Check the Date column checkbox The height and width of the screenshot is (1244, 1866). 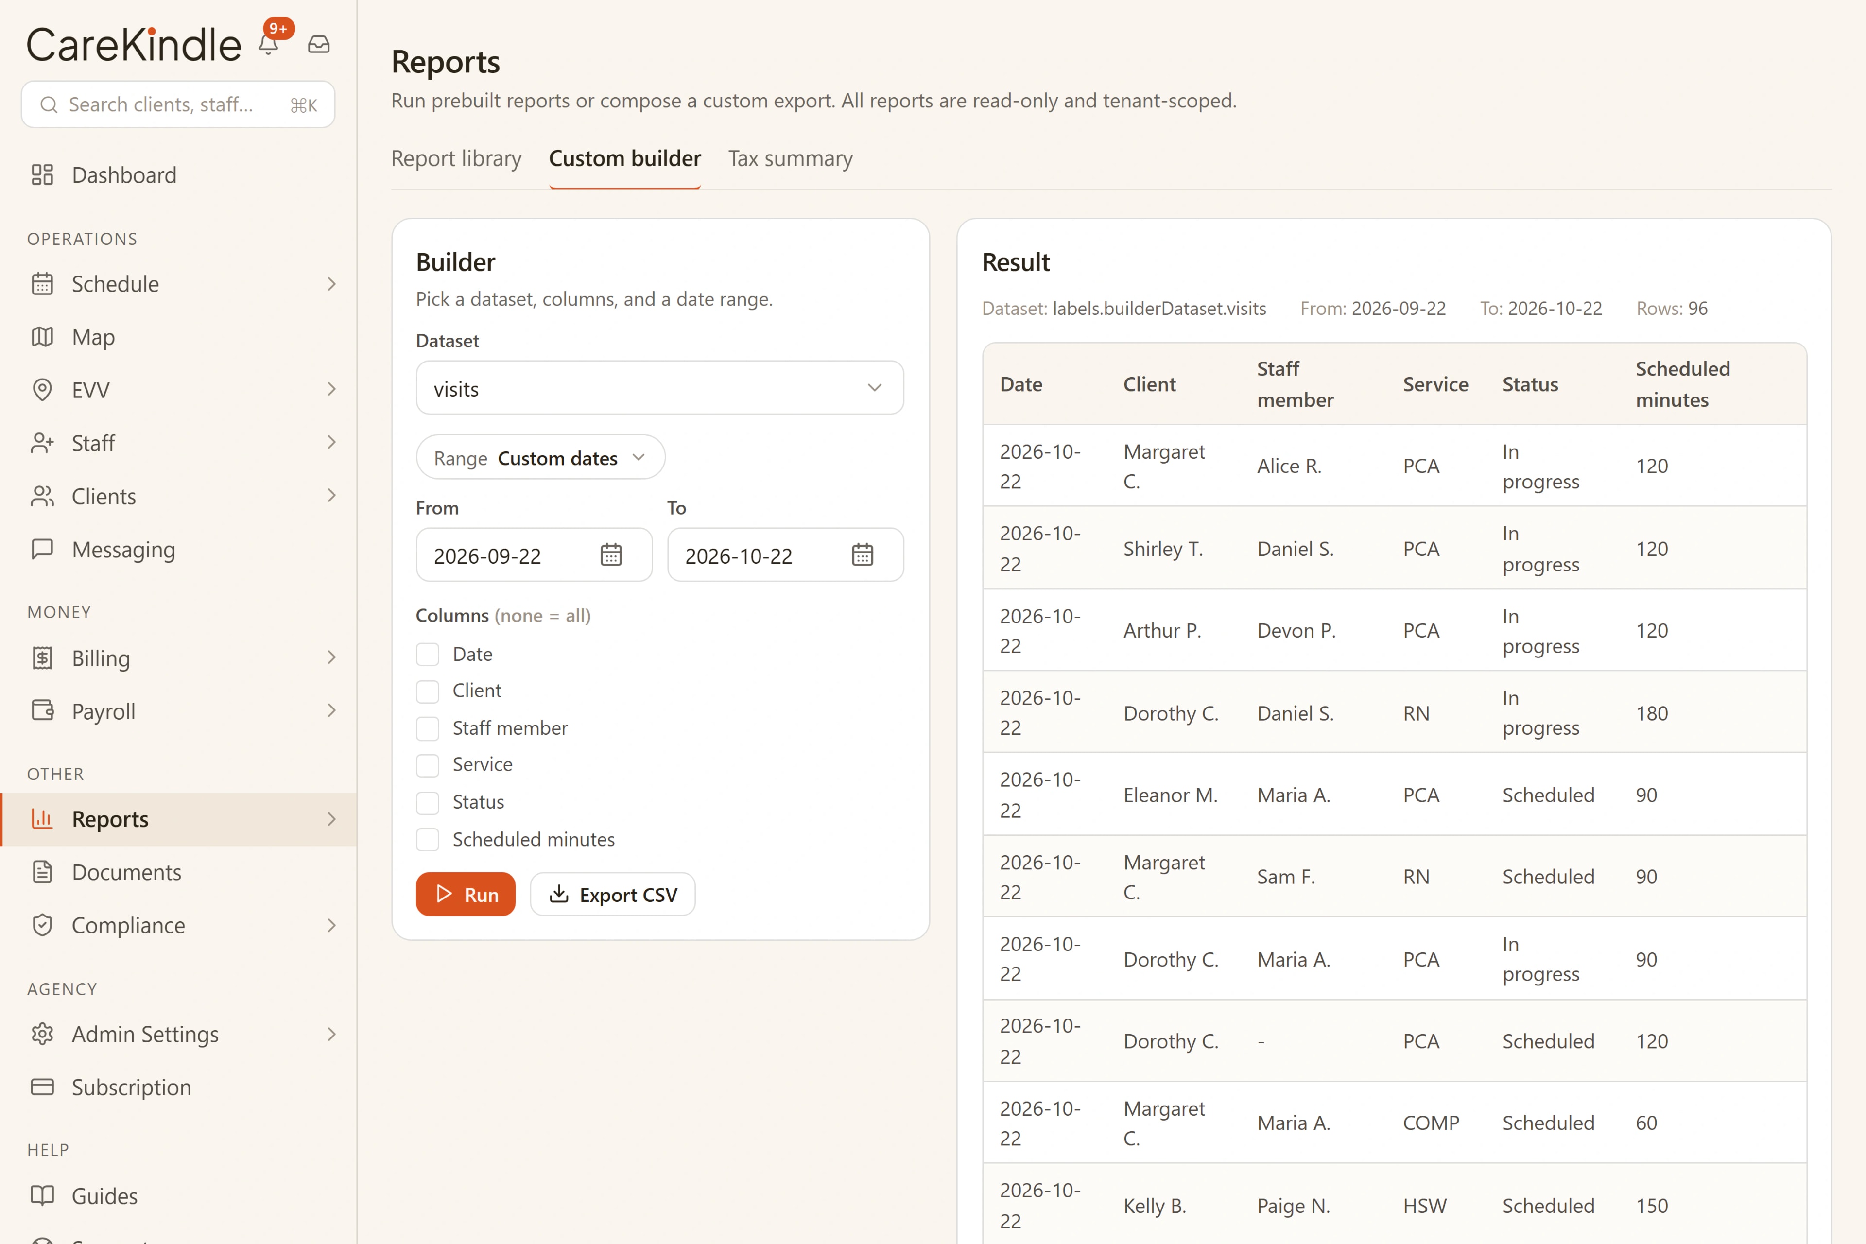click(428, 655)
